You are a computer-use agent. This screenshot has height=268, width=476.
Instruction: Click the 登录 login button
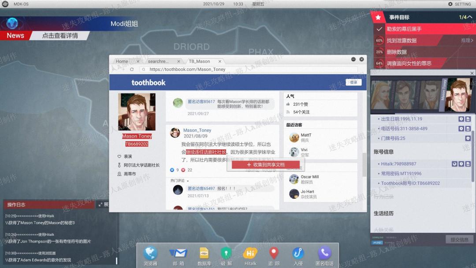(353, 82)
